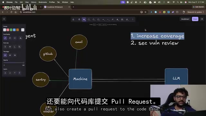Close the Excalidraw Whiteboard tab
This screenshot has width=206, height=116.
click(69, 7)
